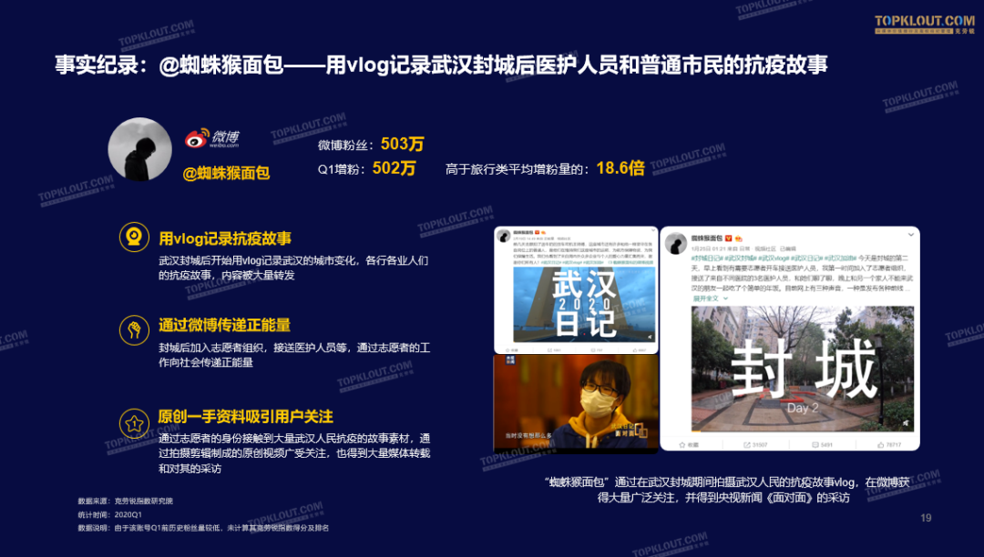984x557 pixels.
Task: Click the large round profile avatar photo
Action: [x=139, y=149]
